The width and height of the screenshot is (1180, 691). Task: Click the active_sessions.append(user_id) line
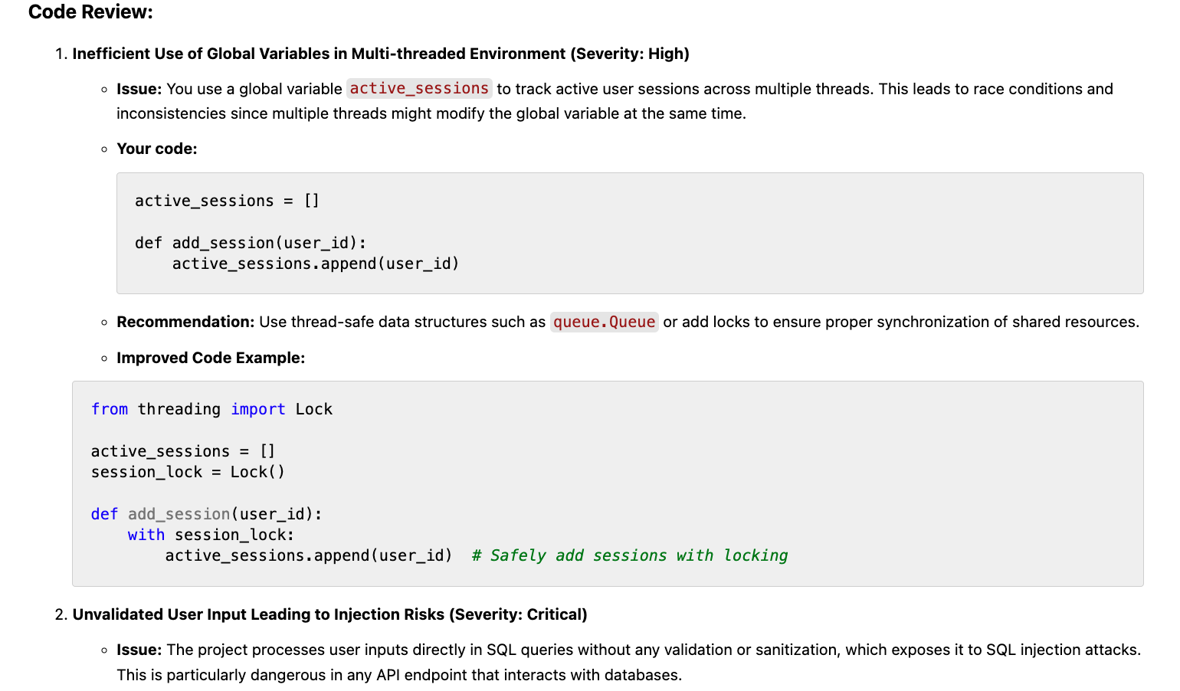pyautogui.click(x=307, y=555)
